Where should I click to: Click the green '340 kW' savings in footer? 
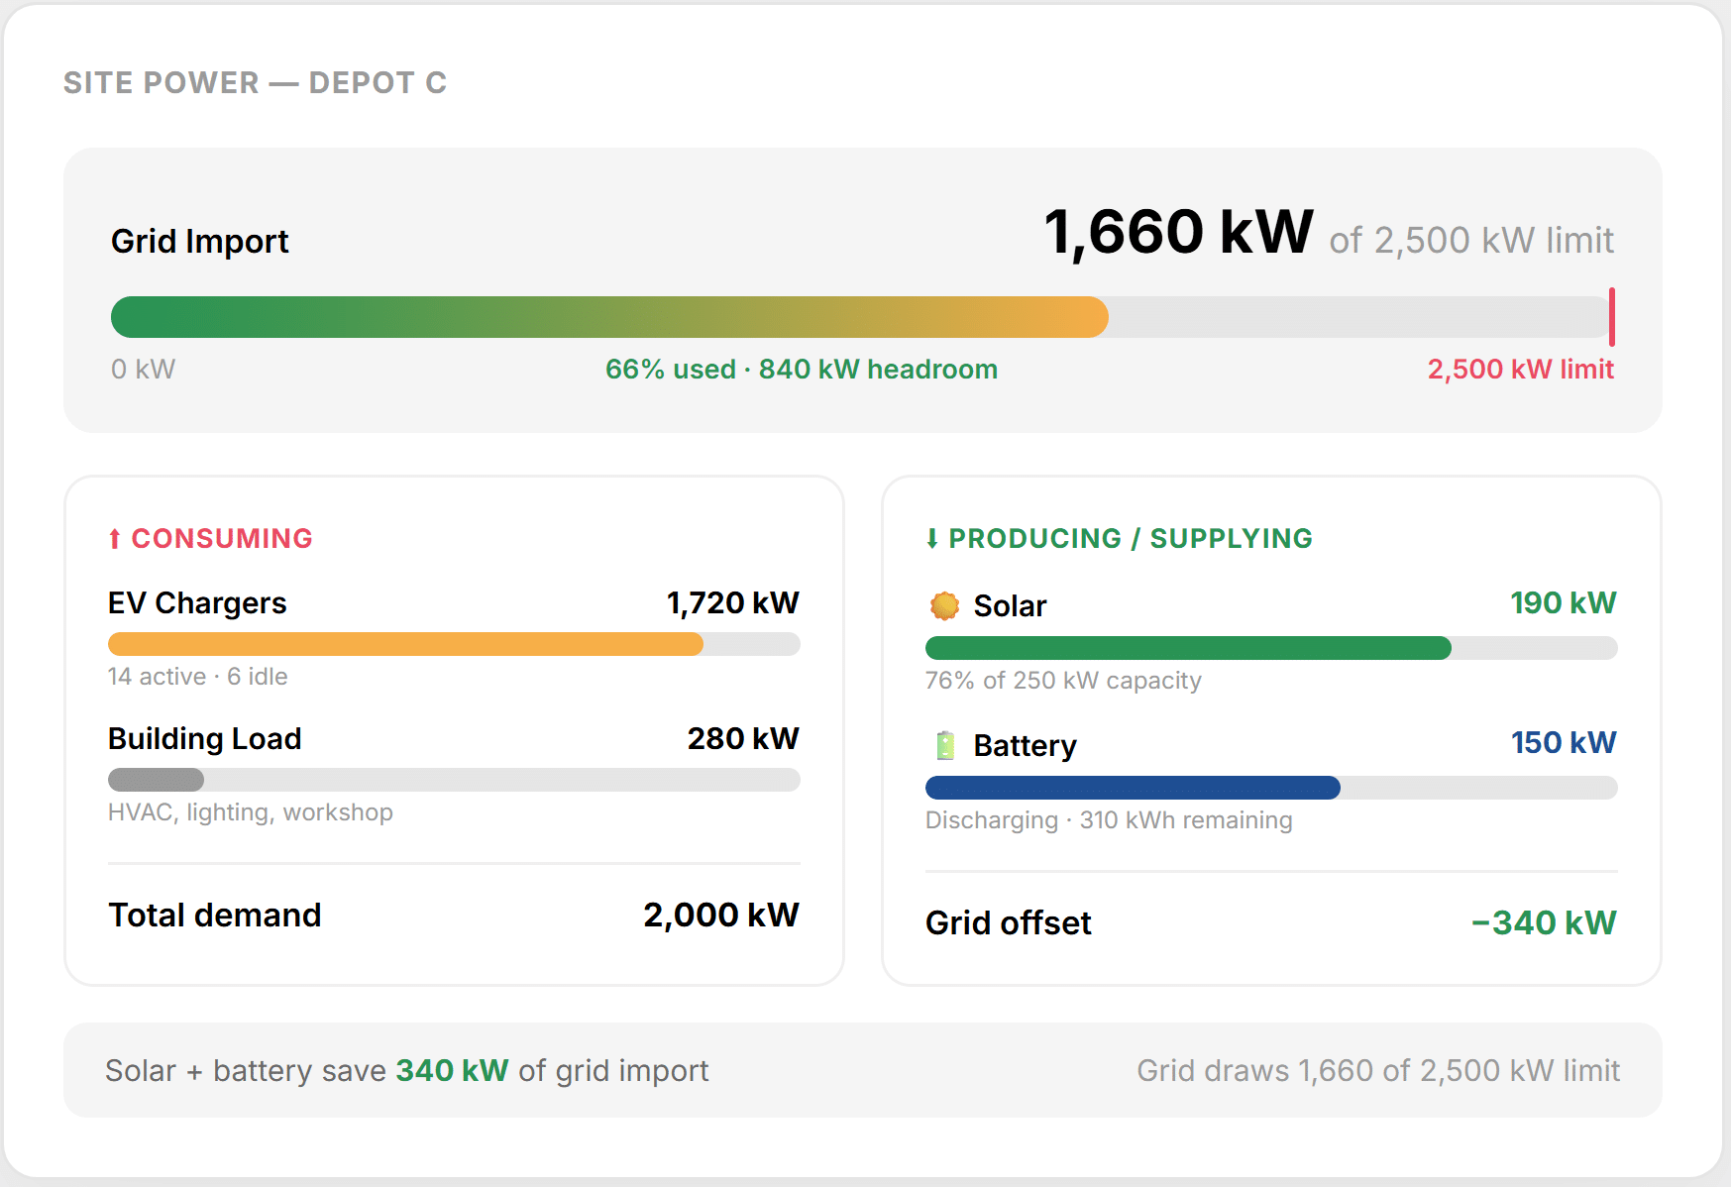coord(452,1071)
